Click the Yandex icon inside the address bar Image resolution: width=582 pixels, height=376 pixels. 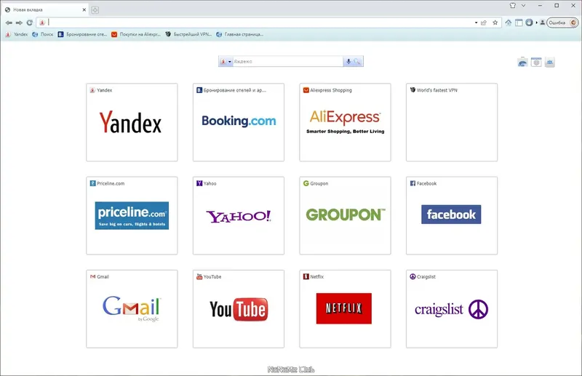(42, 23)
